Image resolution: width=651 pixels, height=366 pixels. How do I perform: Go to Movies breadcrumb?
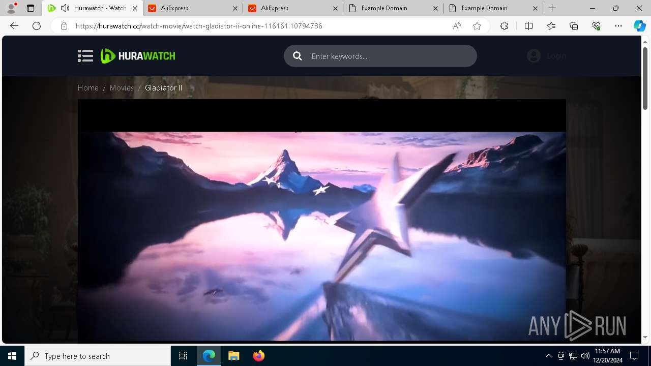pyautogui.click(x=122, y=88)
